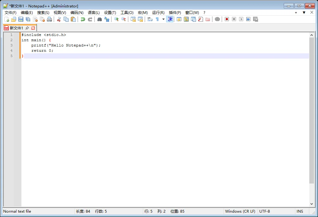318x217 pixels.
Task: Open the user defined language icon
Action: 179,19
